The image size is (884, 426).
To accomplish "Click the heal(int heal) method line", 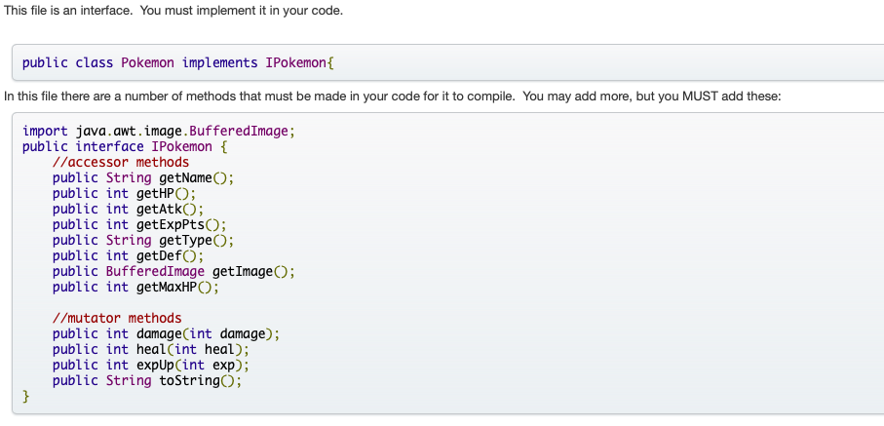I will point(151,349).
